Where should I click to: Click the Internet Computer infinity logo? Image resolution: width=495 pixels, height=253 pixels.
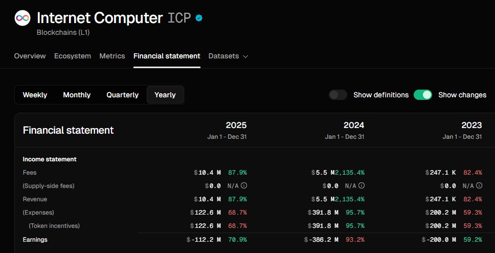(x=22, y=18)
